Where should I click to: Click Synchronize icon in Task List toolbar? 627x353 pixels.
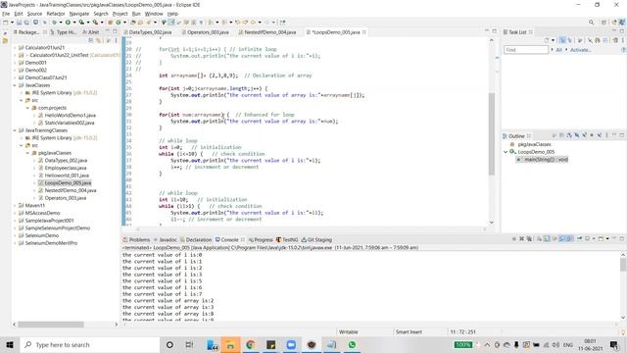pyautogui.click(x=615, y=40)
